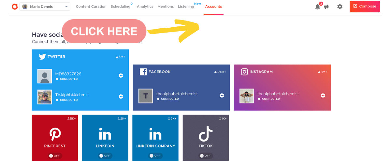This screenshot has width=391, height=166.
Task: Click the LinkedIn Company logo icon
Action: tap(155, 134)
